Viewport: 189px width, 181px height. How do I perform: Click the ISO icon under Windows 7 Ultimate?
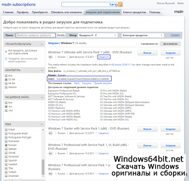coord(51,57)
